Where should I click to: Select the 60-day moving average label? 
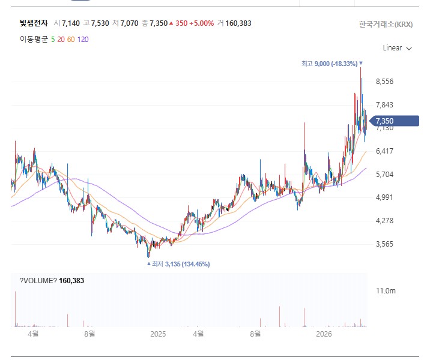71,40
